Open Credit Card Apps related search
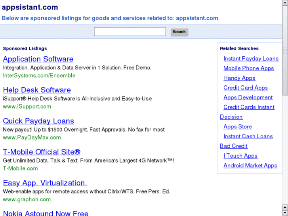288x216 pixels. [x=246, y=88]
